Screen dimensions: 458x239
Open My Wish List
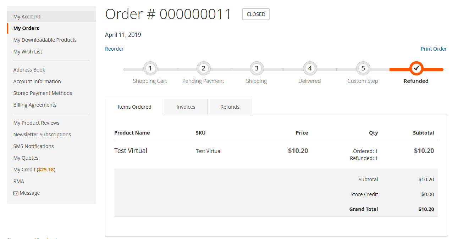(x=27, y=51)
